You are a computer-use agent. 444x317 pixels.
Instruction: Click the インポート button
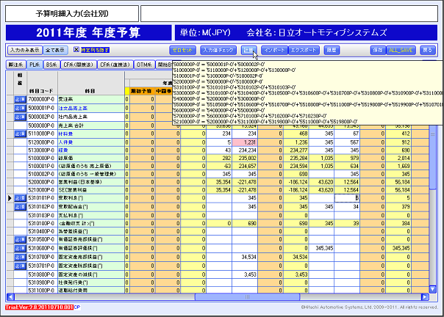[274, 50]
